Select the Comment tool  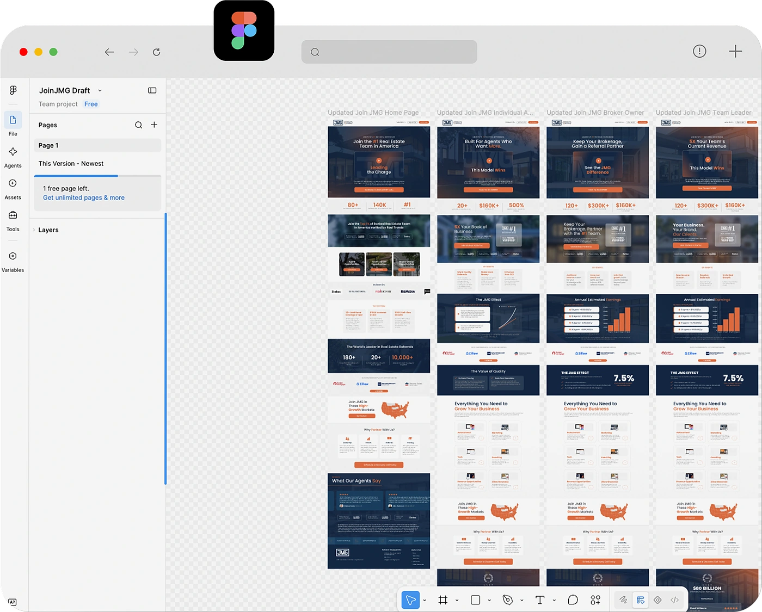click(573, 600)
